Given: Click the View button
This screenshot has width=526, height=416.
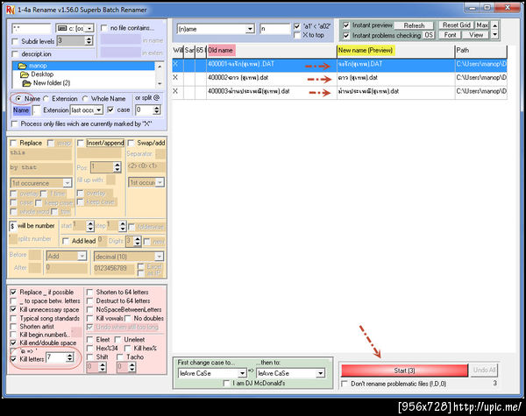Looking at the screenshot, I should pyautogui.click(x=476, y=35).
